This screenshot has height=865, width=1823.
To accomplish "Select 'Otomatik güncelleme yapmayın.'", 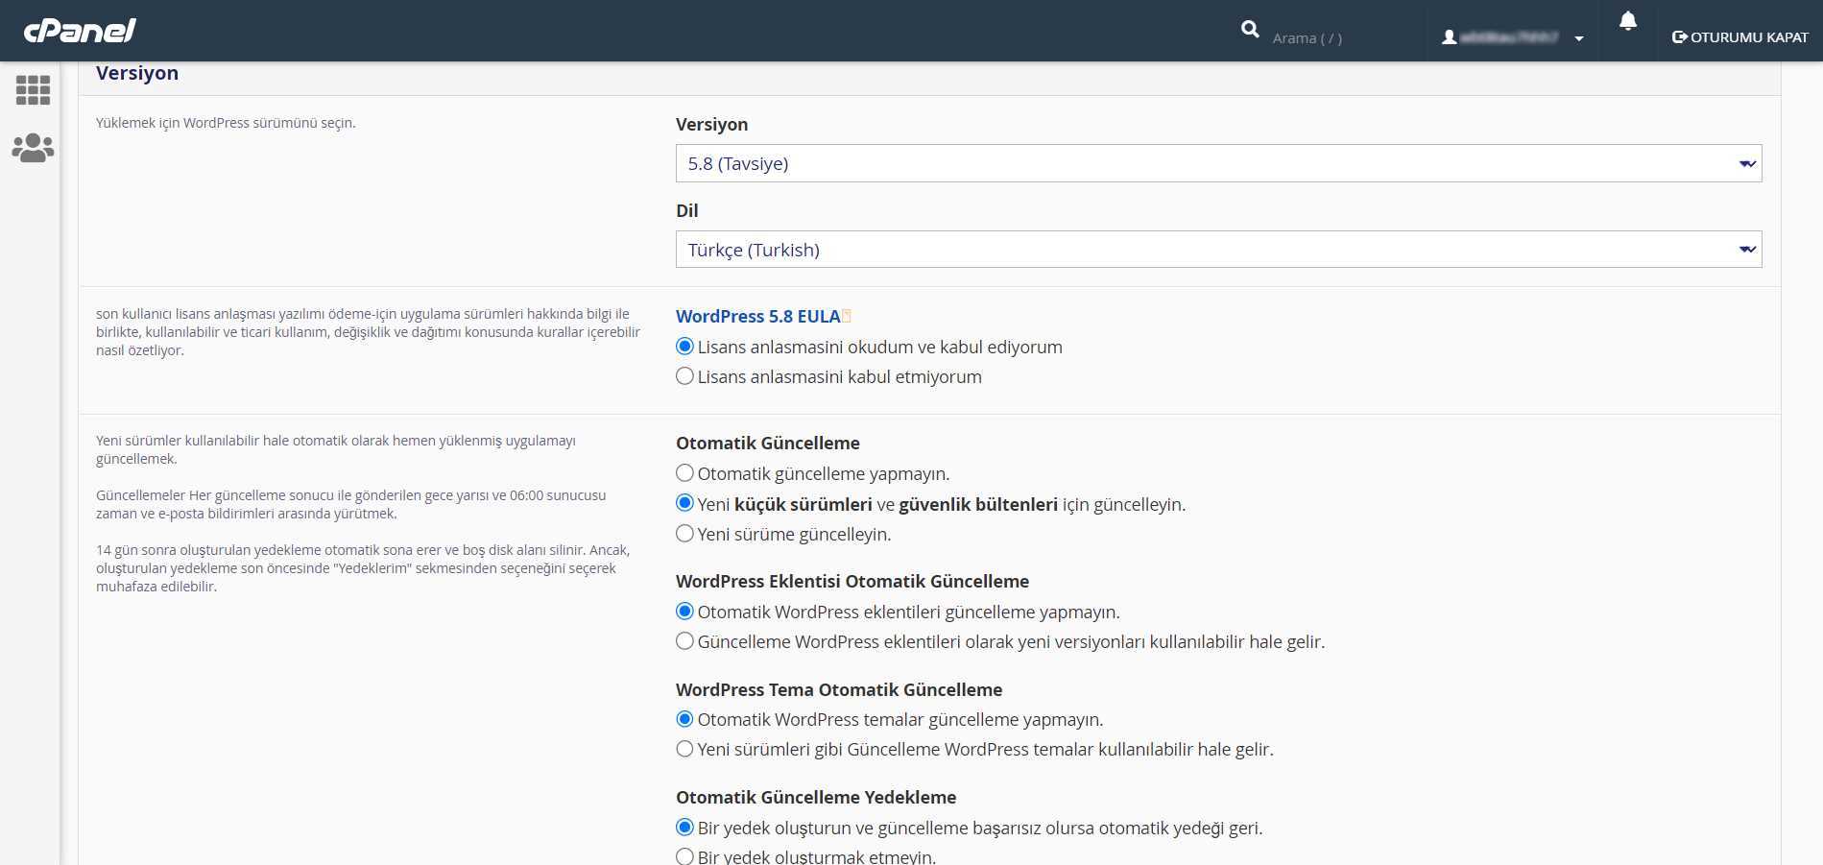I will [x=684, y=473].
